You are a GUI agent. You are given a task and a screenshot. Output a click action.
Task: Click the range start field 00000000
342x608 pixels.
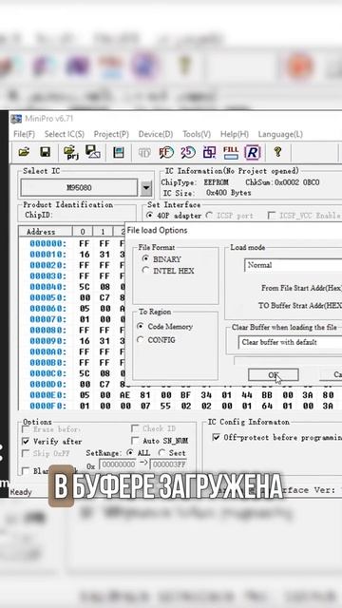pyautogui.click(x=117, y=465)
